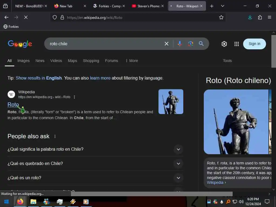Select Forums search filter
Viewport: 276px width, 207px height.
(111, 61)
